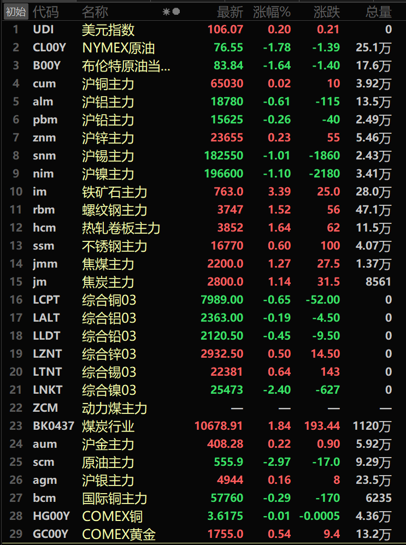
Task: Click price 1755.0 of COMEX黄金
Action: (225, 534)
